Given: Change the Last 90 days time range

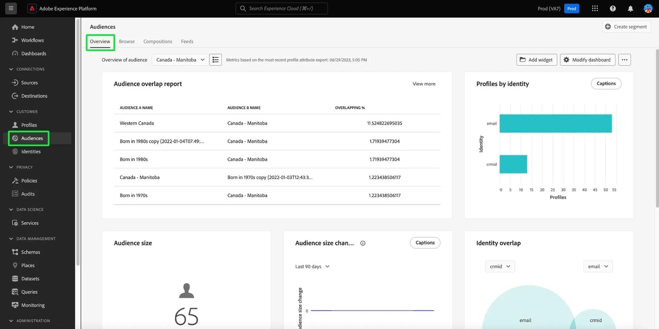Looking at the screenshot, I should (312, 266).
